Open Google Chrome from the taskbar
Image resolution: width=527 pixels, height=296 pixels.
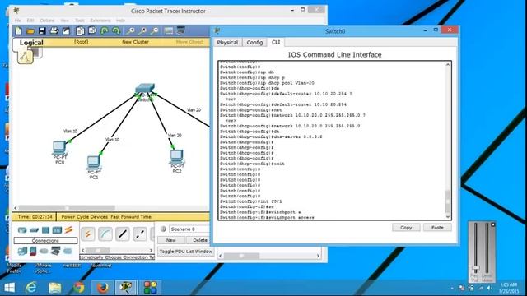tap(79, 288)
